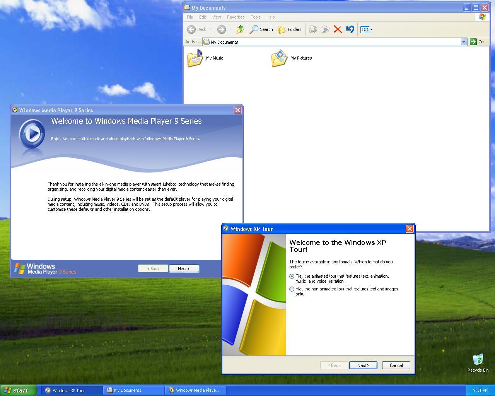Open the Help menu in My Documents
495x396 pixels.
[x=270, y=17]
